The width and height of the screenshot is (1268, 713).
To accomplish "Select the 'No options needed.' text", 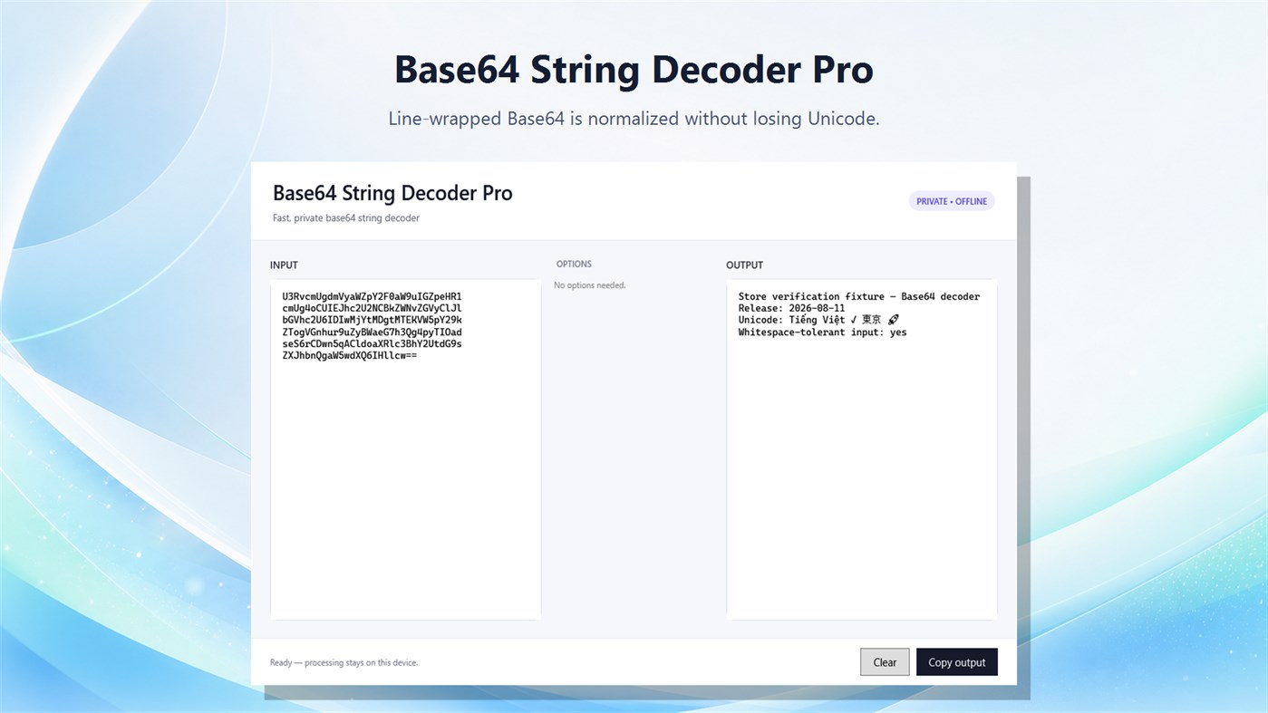I will click(590, 285).
